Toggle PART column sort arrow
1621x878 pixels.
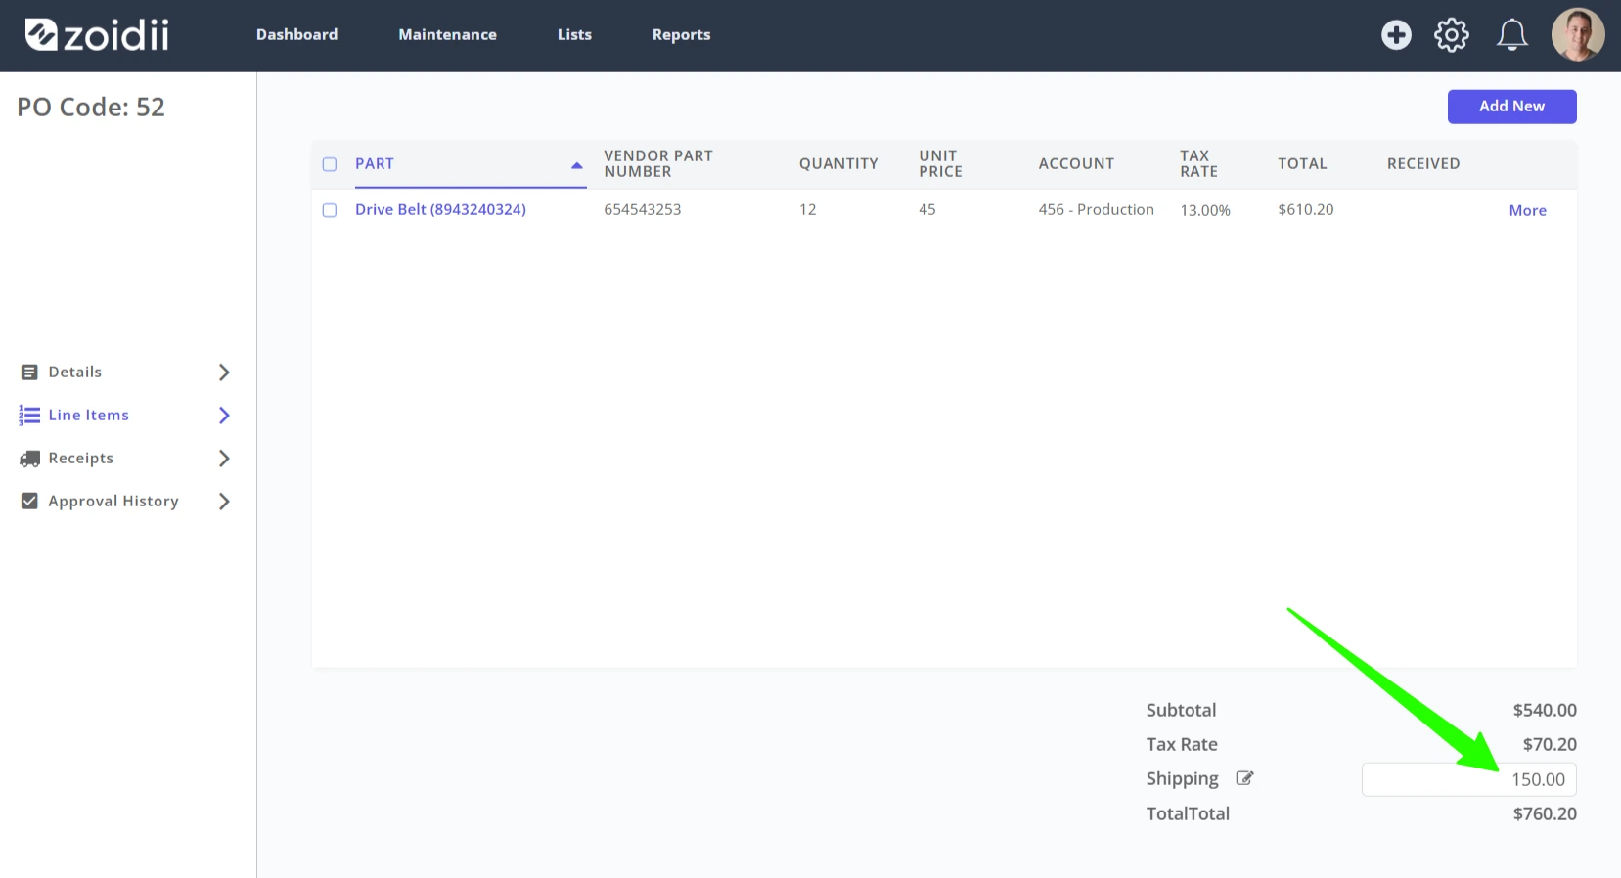(x=577, y=165)
